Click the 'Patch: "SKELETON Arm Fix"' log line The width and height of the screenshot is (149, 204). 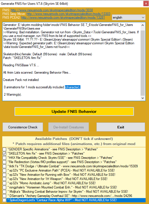pos(22,58)
